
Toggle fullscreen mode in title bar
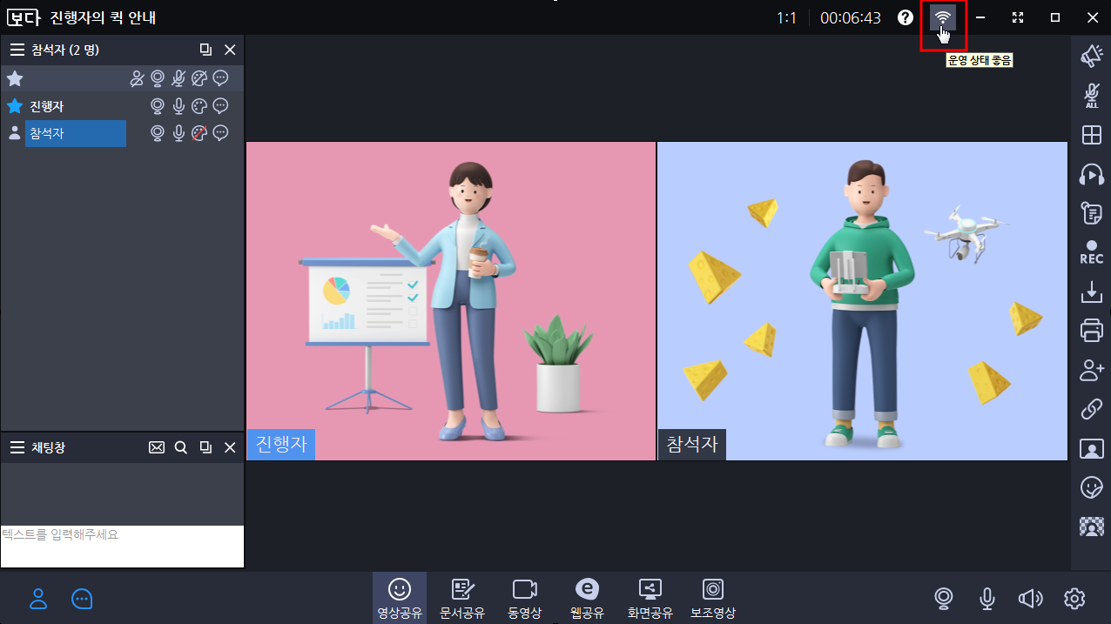[1018, 17]
